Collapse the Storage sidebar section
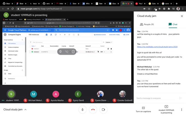Image resolution: width=186 pixels, height=116 pixels. 22,70
